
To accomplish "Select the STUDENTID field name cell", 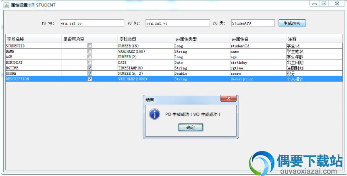I will [x=33, y=46].
